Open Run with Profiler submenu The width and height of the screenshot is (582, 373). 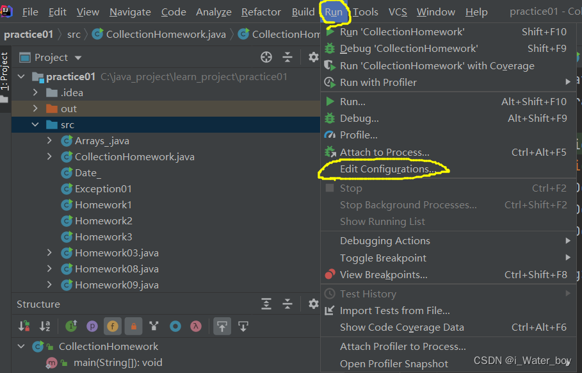click(x=448, y=83)
